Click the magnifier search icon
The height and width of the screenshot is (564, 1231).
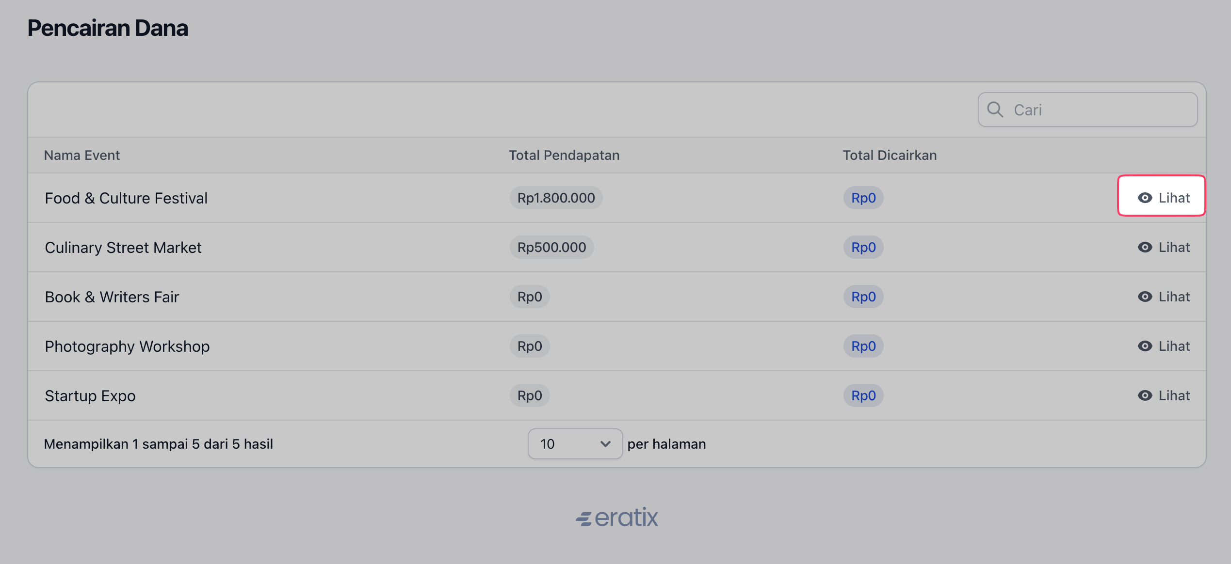tap(995, 110)
